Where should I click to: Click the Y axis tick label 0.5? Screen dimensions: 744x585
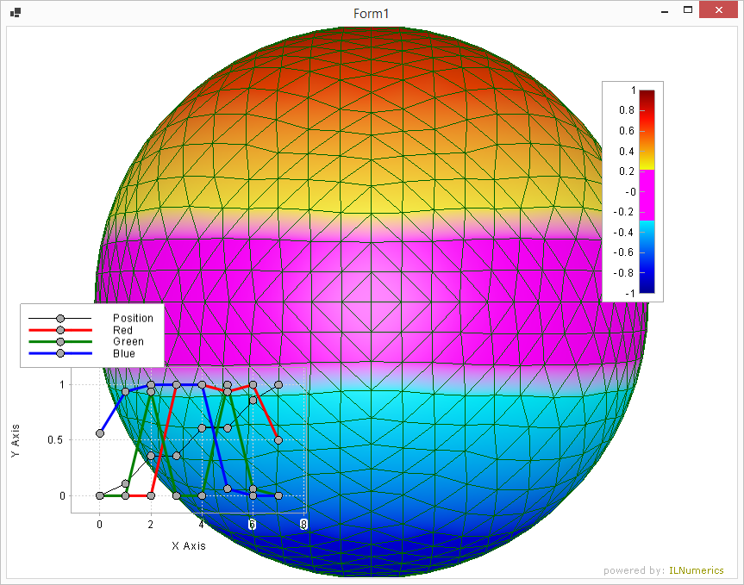tap(55, 440)
